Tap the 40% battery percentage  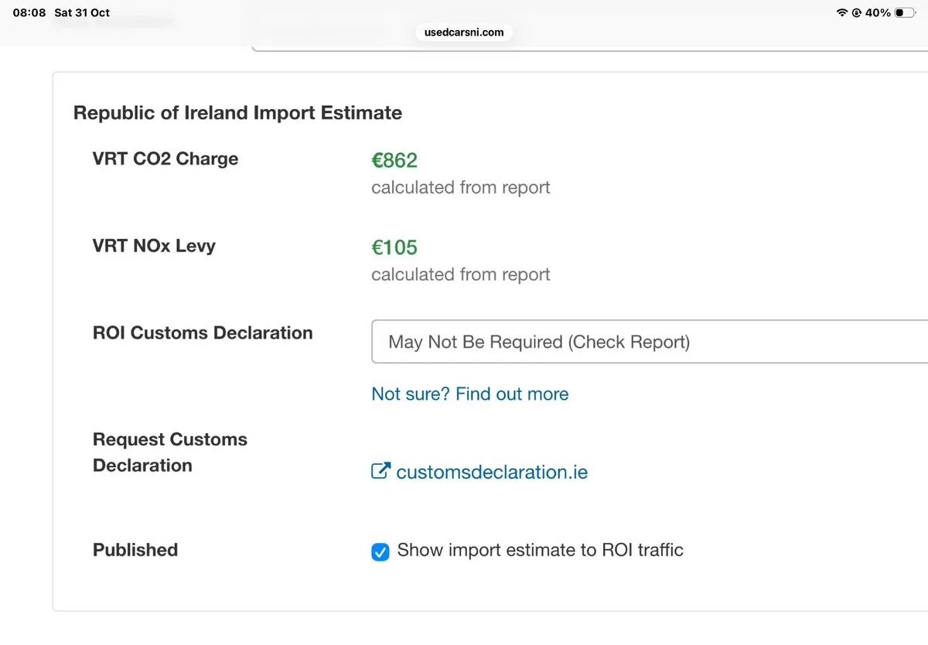[878, 13]
